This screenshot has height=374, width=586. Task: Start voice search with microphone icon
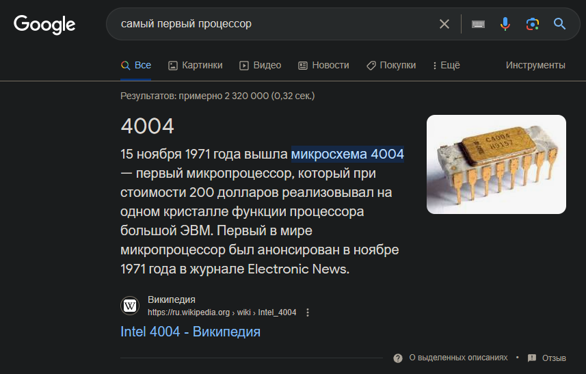click(505, 24)
